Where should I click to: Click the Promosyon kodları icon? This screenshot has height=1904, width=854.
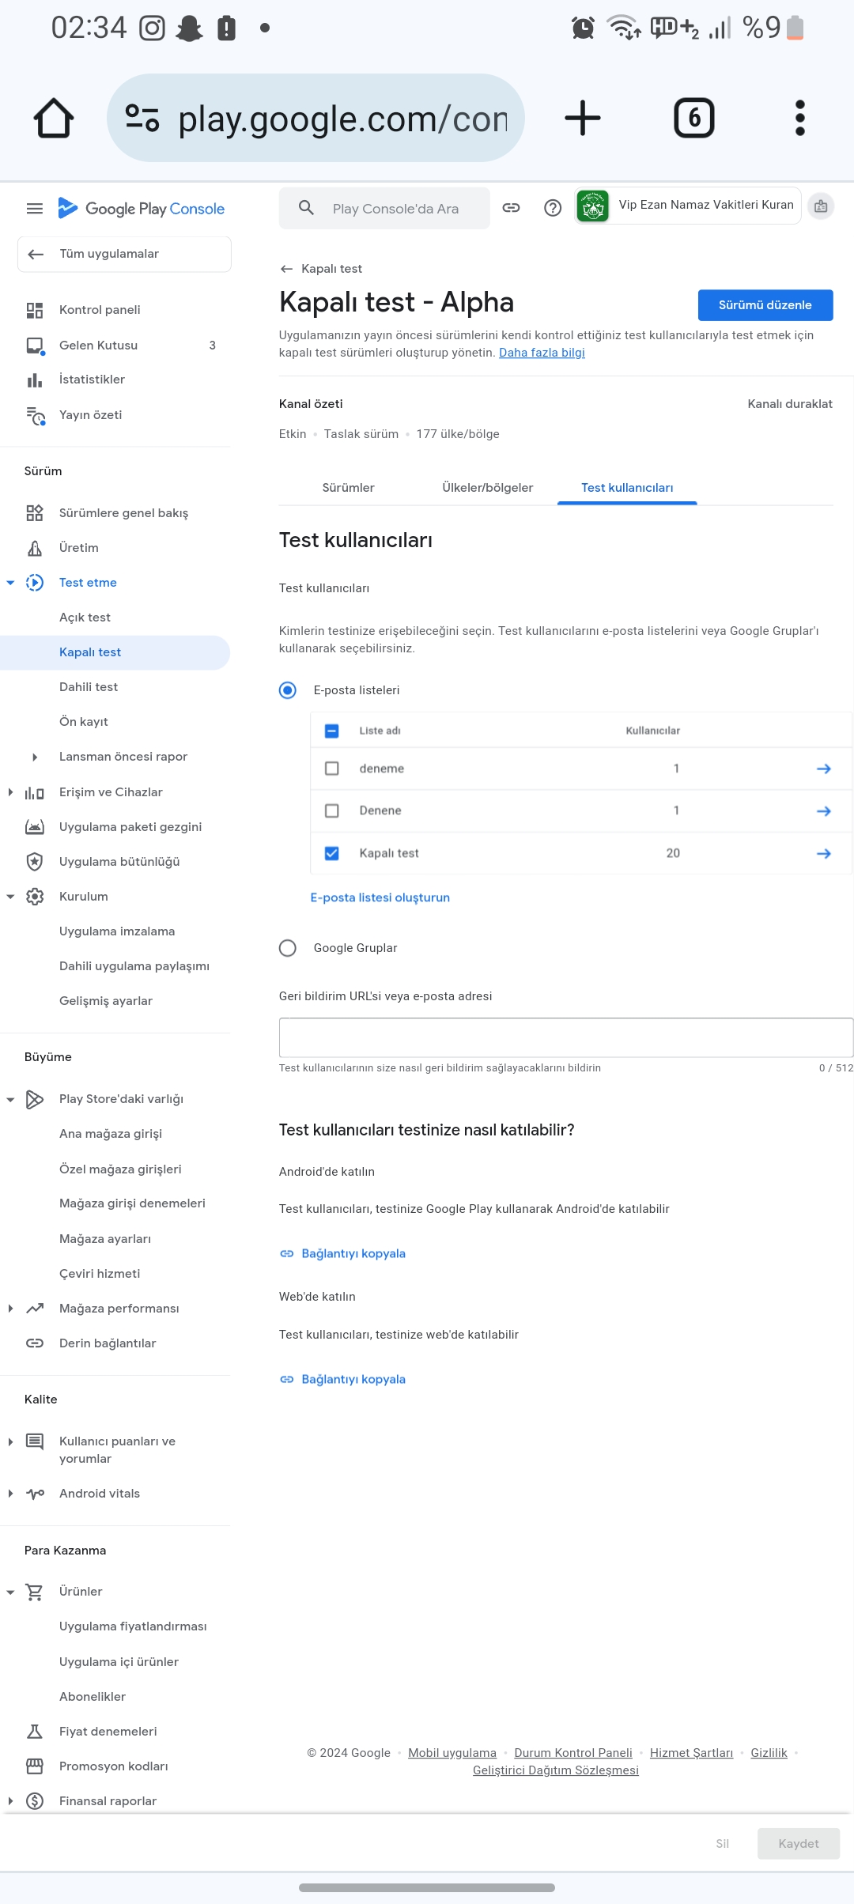(35, 1766)
